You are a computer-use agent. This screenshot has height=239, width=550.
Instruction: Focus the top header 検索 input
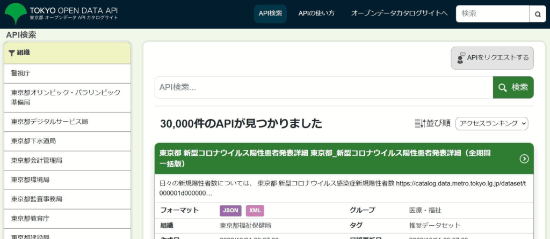pos(493,14)
